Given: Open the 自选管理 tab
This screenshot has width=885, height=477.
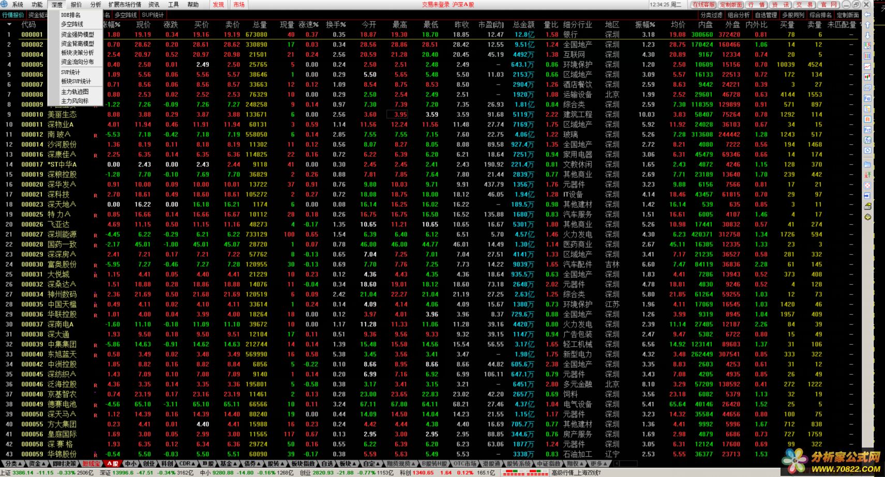Looking at the screenshot, I should click(766, 15).
